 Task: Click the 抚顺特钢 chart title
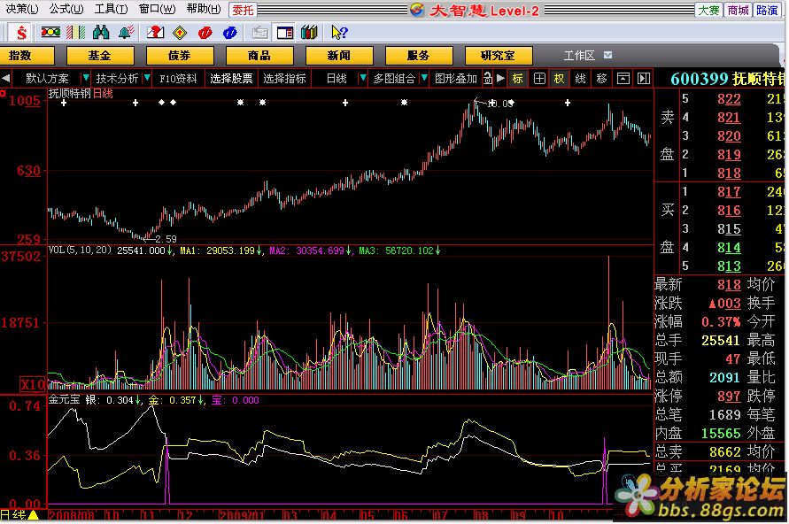pos(70,94)
